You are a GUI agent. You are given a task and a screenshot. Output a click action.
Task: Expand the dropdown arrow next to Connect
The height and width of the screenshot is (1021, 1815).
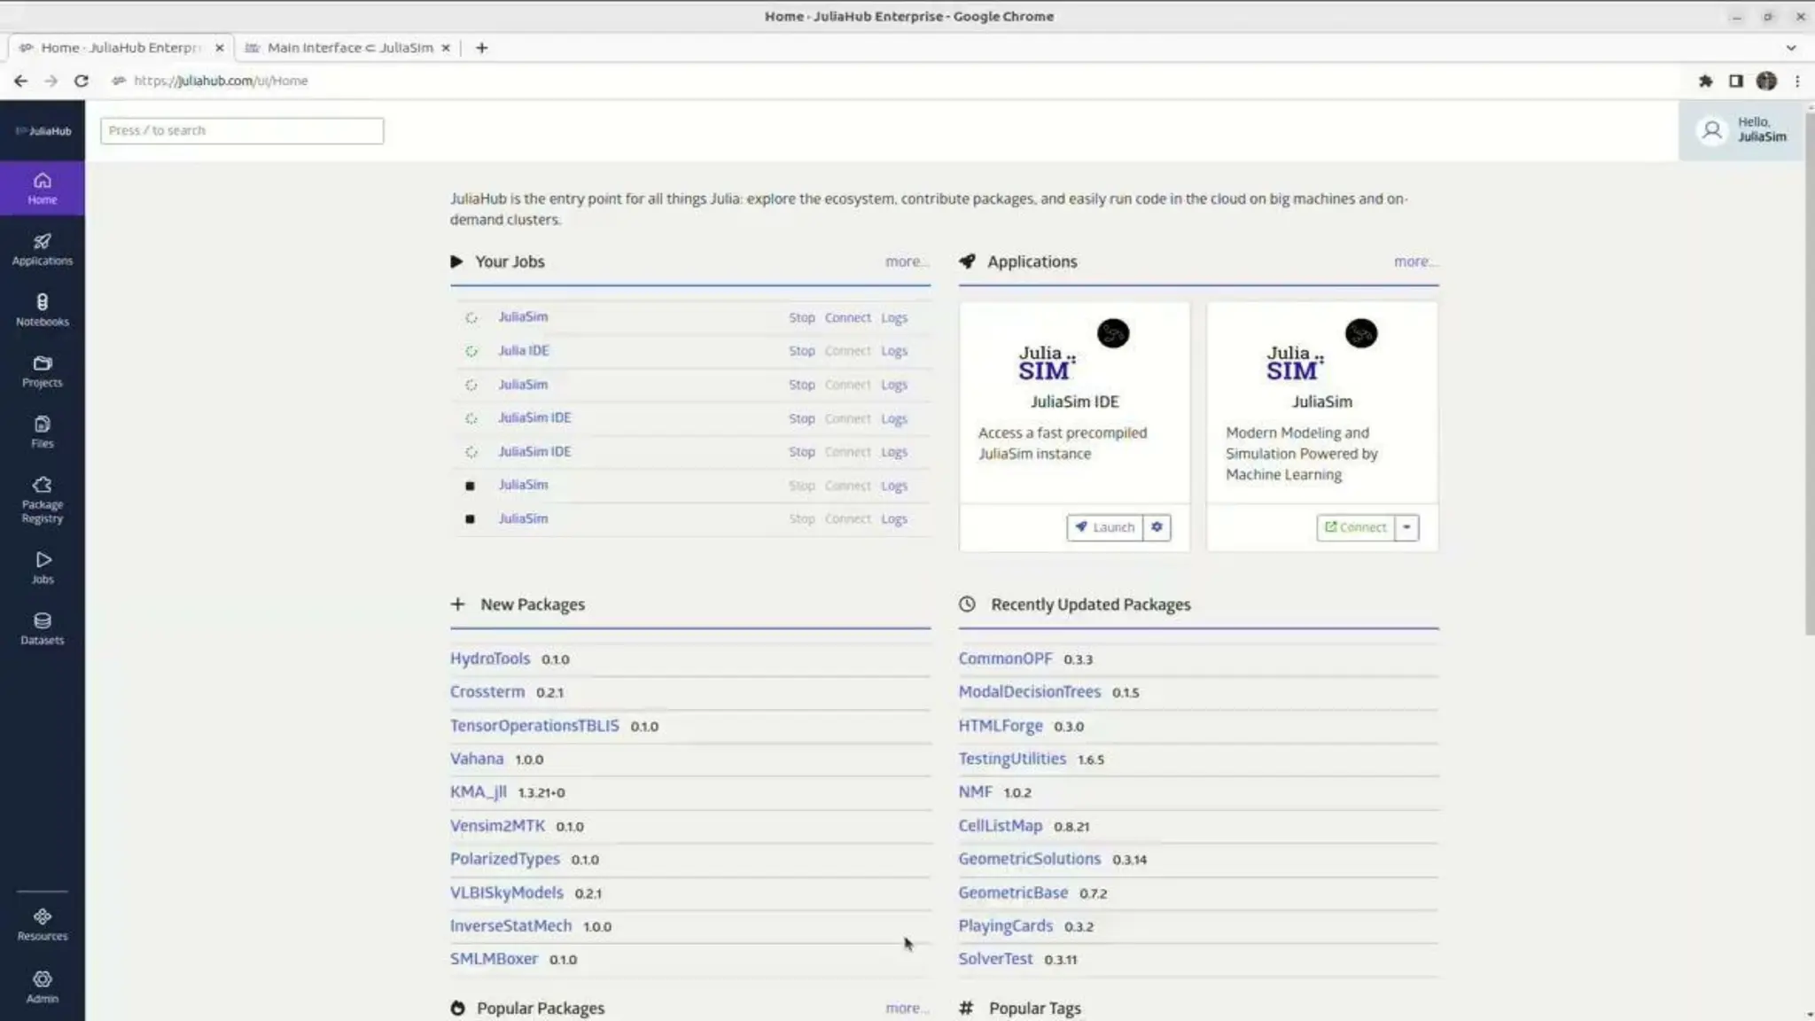coord(1406,527)
